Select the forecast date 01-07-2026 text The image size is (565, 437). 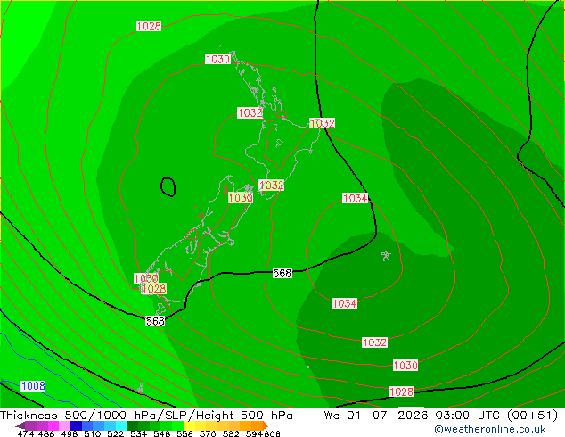(388, 416)
